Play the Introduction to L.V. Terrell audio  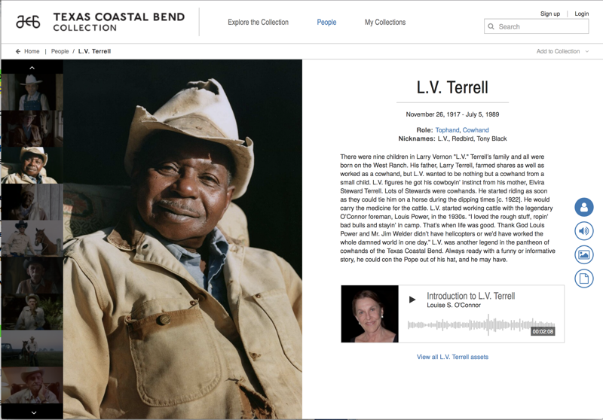point(412,300)
